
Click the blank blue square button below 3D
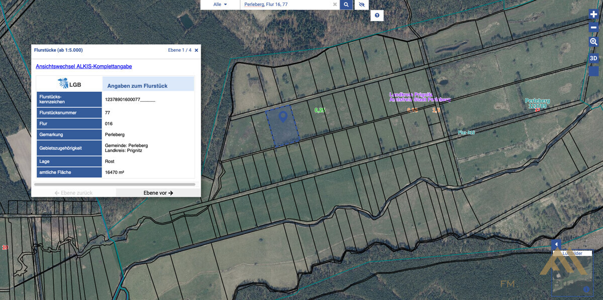point(593,71)
